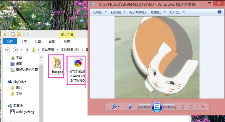
Task: Start slideshow with center round button
Action: point(157,107)
